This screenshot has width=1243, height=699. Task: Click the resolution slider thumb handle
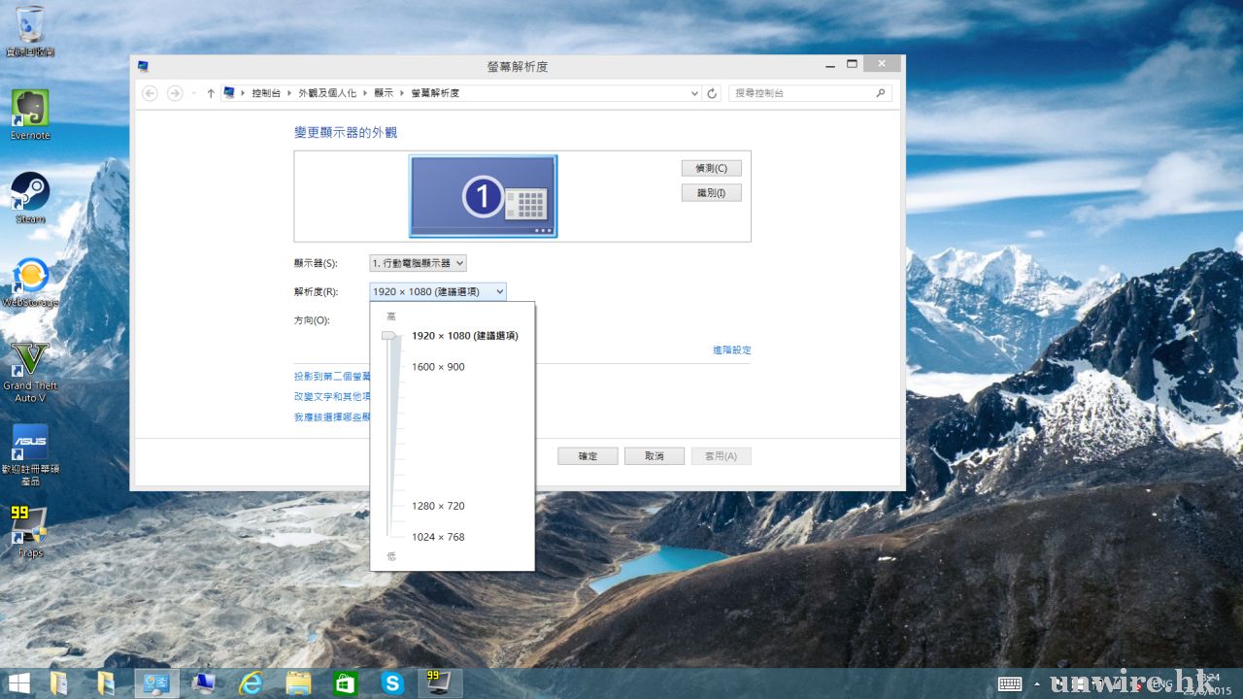point(389,336)
